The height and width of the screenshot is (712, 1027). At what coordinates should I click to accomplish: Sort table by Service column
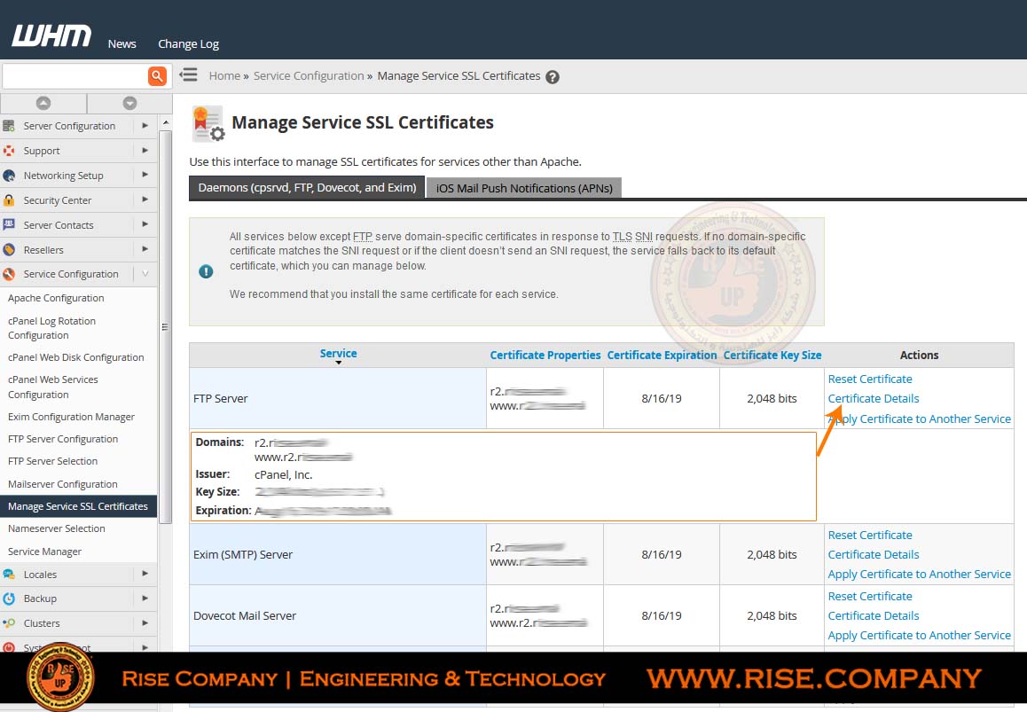coord(339,354)
